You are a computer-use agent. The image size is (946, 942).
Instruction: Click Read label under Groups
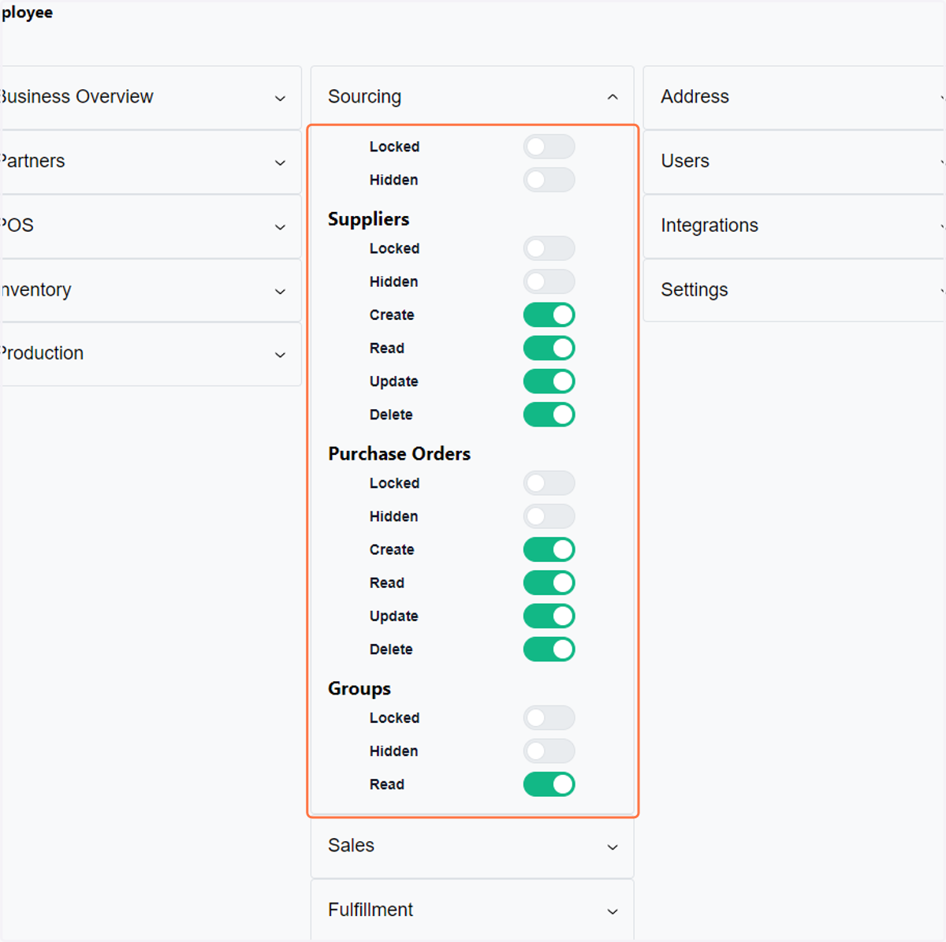point(386,784)
